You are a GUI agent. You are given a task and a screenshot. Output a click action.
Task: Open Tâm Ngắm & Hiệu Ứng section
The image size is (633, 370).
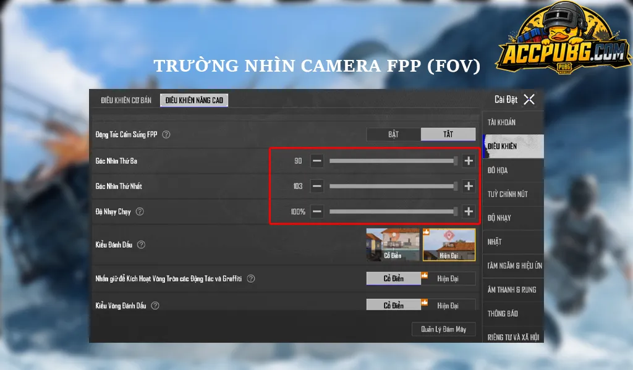pyautogui.click(x=513, y=266)
